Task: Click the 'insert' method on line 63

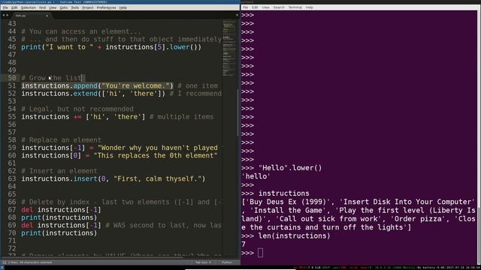Action: click(x=85, y=178)
